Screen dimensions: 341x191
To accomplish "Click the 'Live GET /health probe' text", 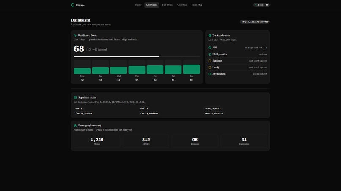I will (x=223, y=40).
